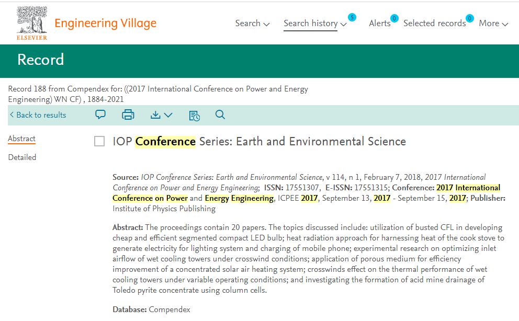Viewport: 519px width, 321px height.
Task: Expand the Search history dropdown
Action: click(x=315, y=24)
